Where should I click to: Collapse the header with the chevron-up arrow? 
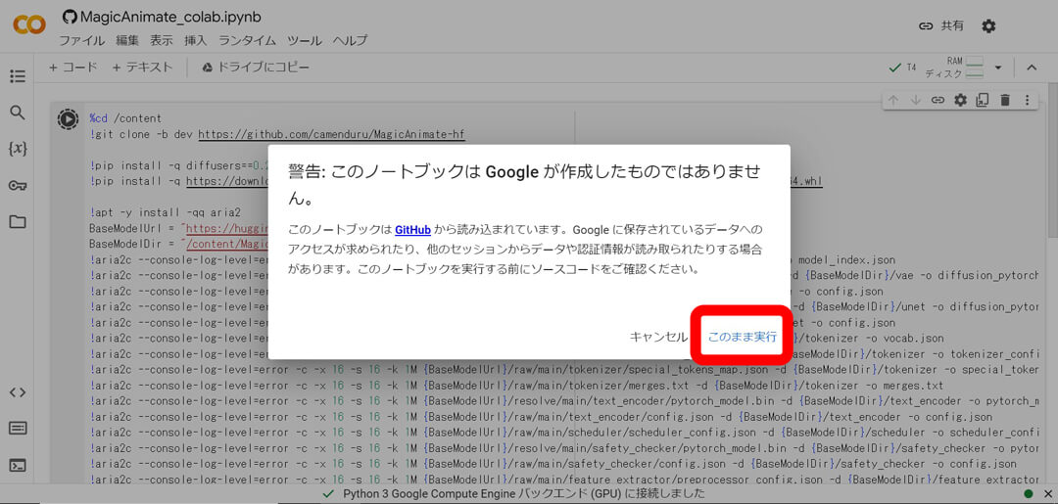pos(1032,68)
